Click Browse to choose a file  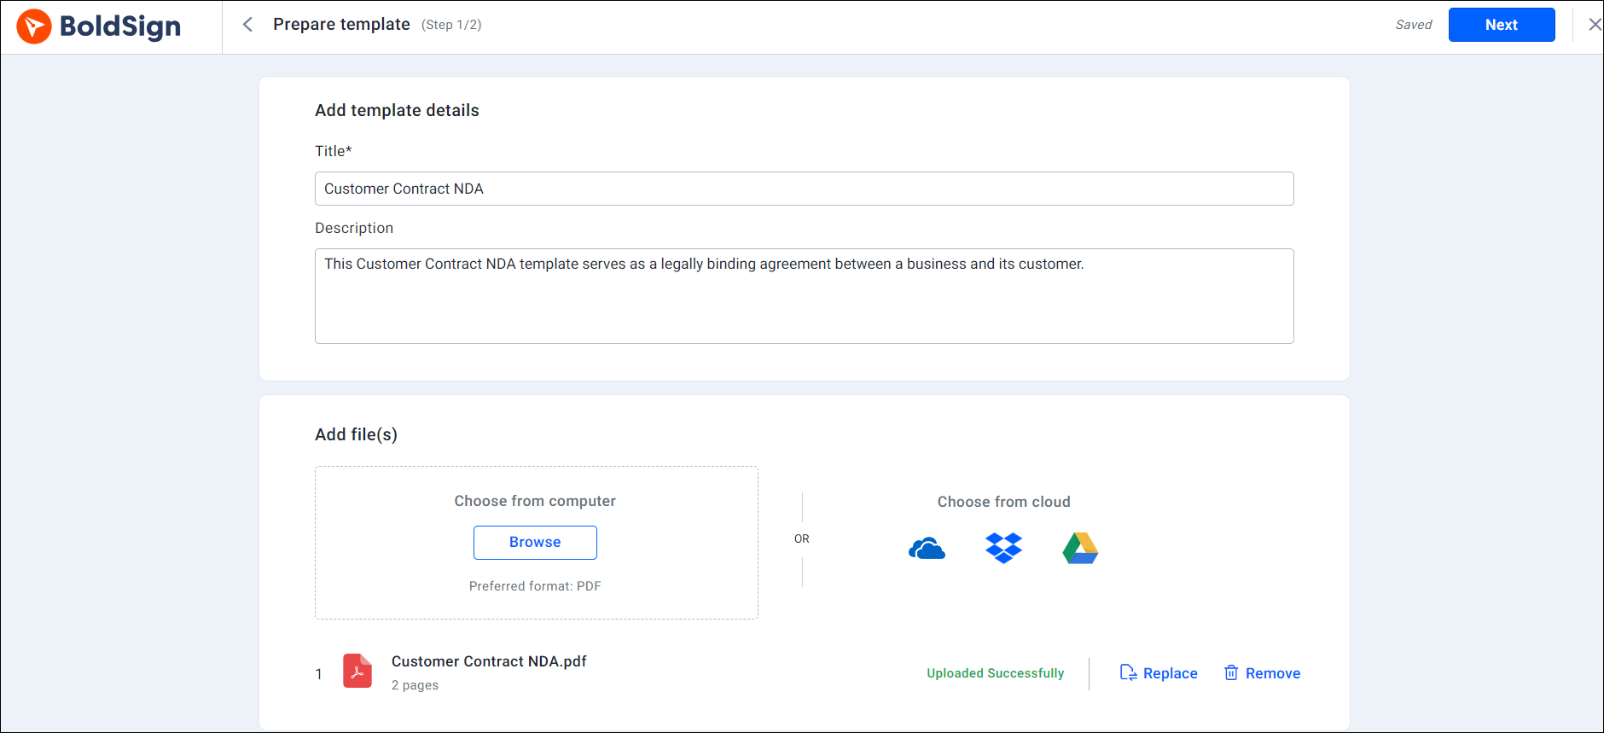point(535,543)
